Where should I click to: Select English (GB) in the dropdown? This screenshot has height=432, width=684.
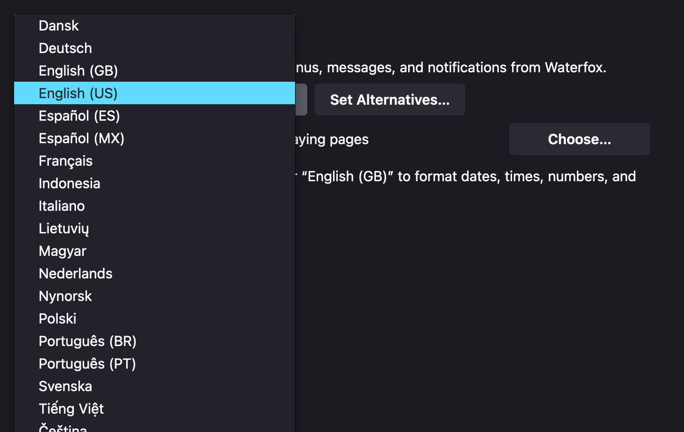pyautogui.click(x=78, y=70)
